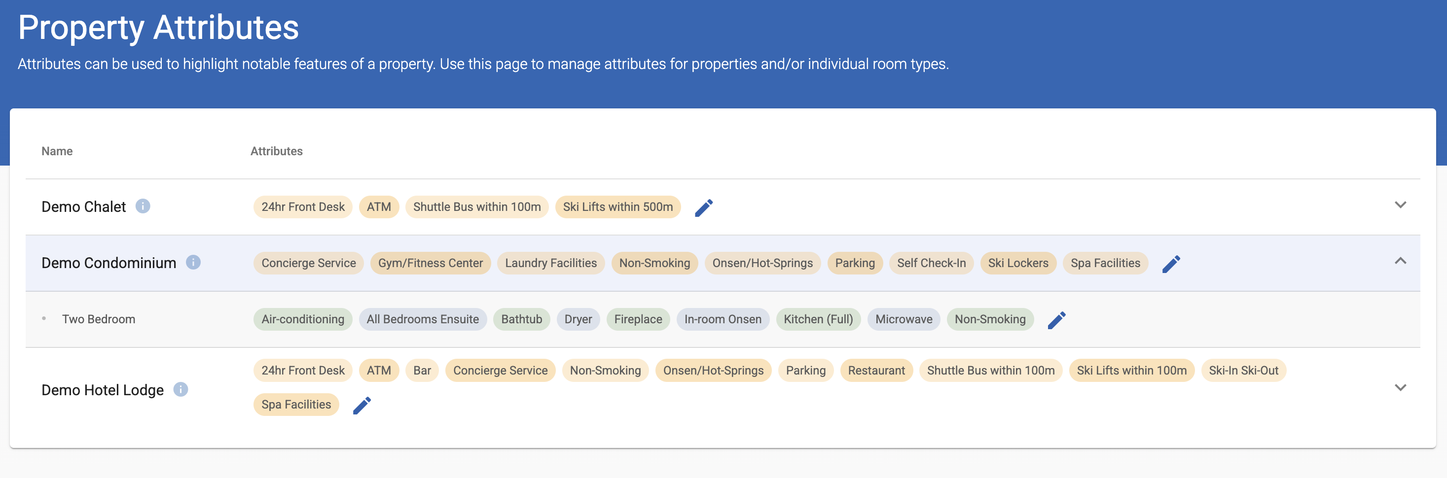
Task: Select the Demo Condominium property name
Action: (109, 263)
